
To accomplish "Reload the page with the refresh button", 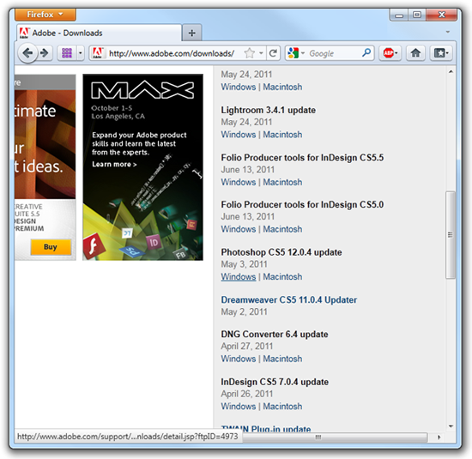I will [273, 53].
